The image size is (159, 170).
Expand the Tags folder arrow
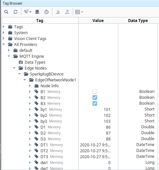click(x=4, y=27)
